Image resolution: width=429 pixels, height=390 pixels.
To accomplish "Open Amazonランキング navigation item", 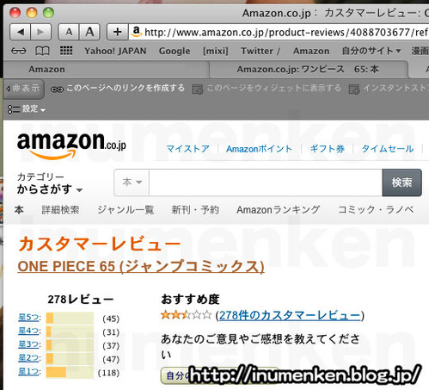I will (278, 210).
